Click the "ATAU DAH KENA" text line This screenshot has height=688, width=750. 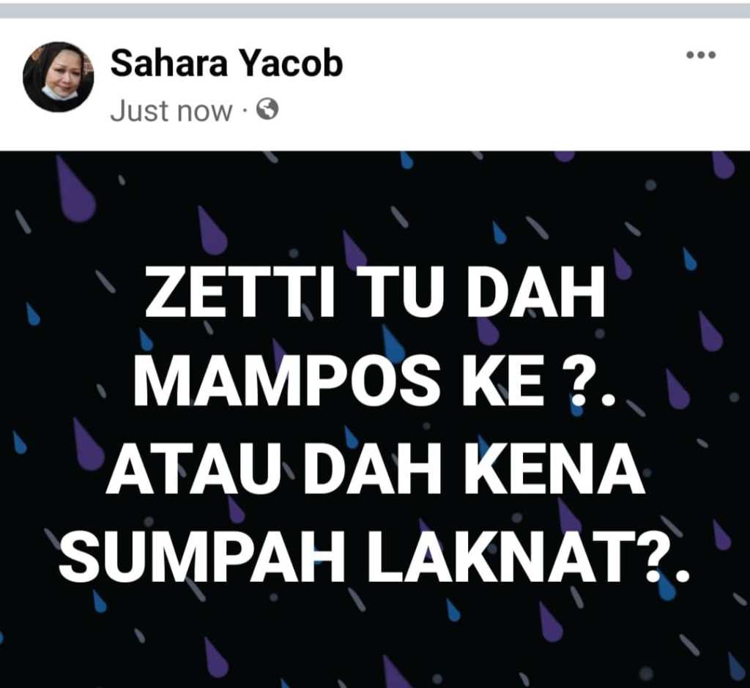tap(376, 468)
